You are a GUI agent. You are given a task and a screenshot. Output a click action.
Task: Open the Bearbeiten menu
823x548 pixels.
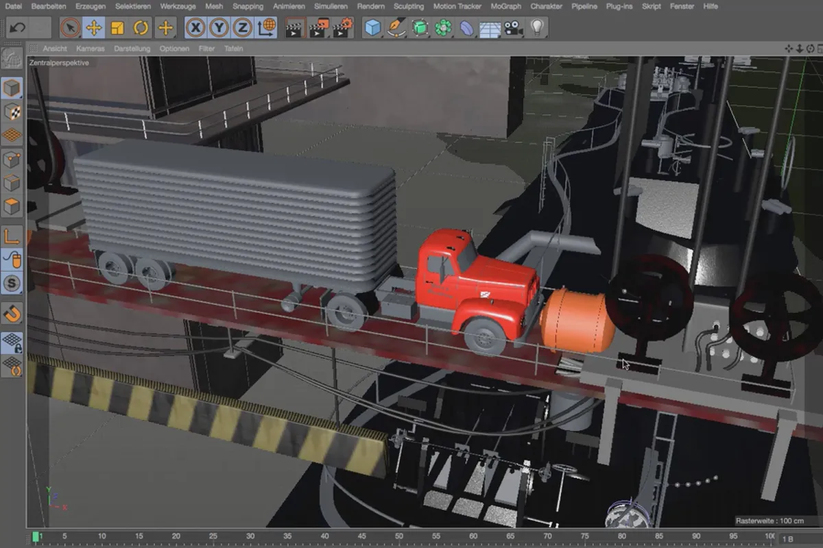pos(48,6)
